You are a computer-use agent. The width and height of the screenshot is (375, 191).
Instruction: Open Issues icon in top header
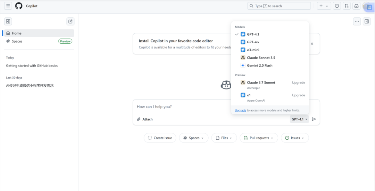pos(337,6)
